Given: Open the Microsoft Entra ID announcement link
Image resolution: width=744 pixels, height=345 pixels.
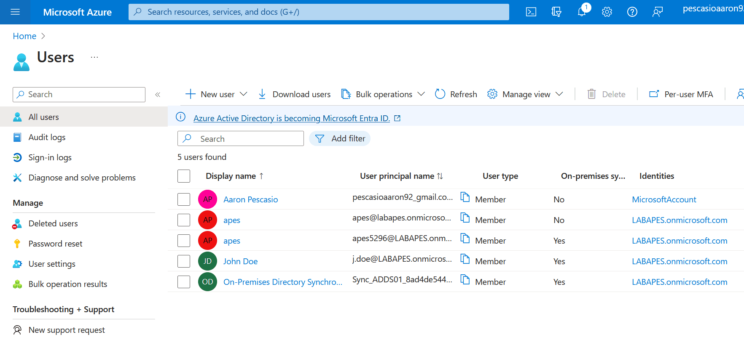Looking at the screenshot, I should [x=291, y=118].
